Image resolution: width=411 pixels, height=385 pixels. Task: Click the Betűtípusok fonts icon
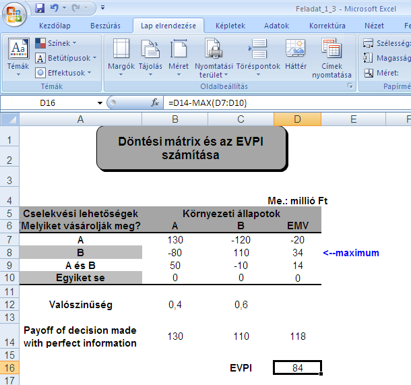click(40, 58)
